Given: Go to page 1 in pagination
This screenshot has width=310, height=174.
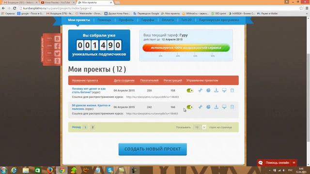Looking at the screenshot, I should pyautogui.click(x=85, y=127).
